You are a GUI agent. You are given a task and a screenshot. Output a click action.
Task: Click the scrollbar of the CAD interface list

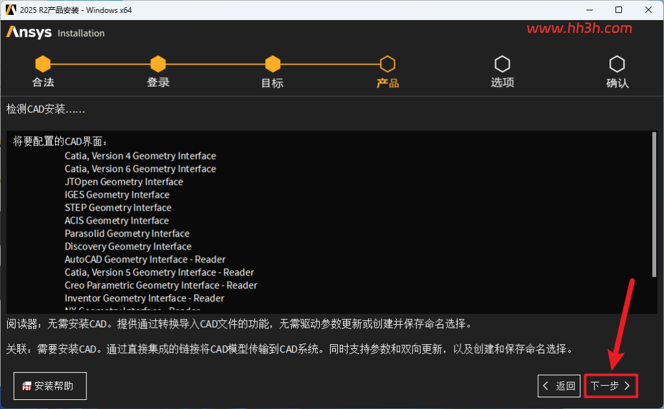[x=654, y=205]
